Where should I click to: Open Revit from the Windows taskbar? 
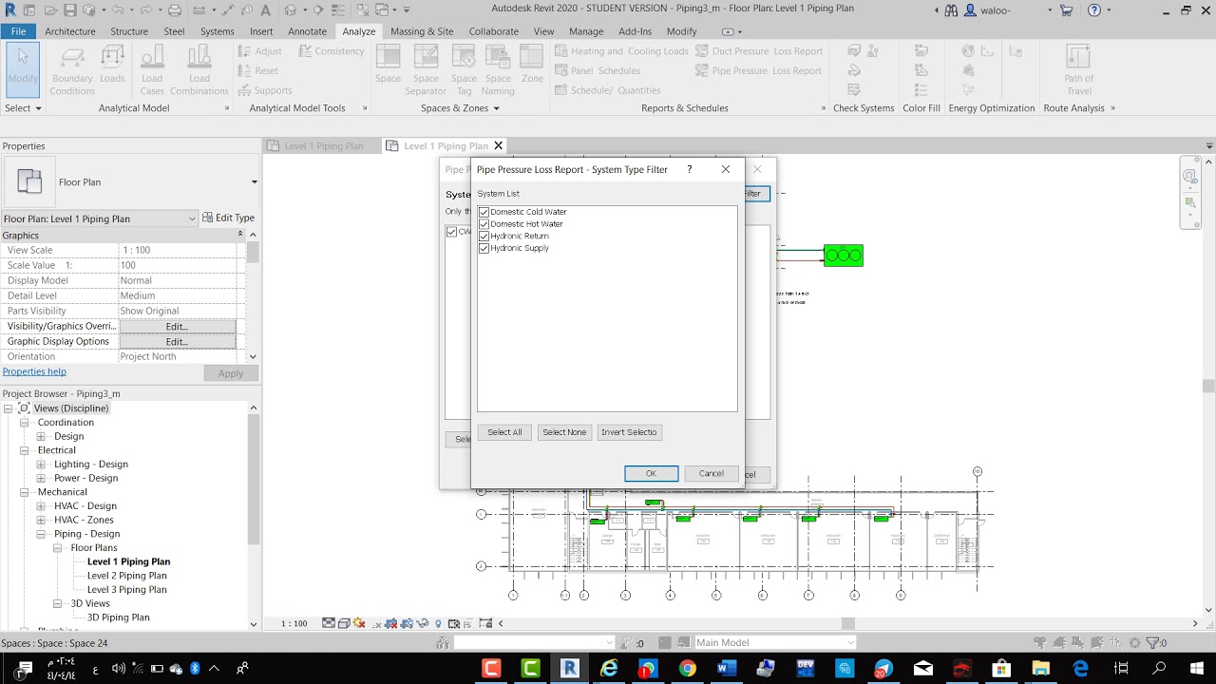click(570, 669)
